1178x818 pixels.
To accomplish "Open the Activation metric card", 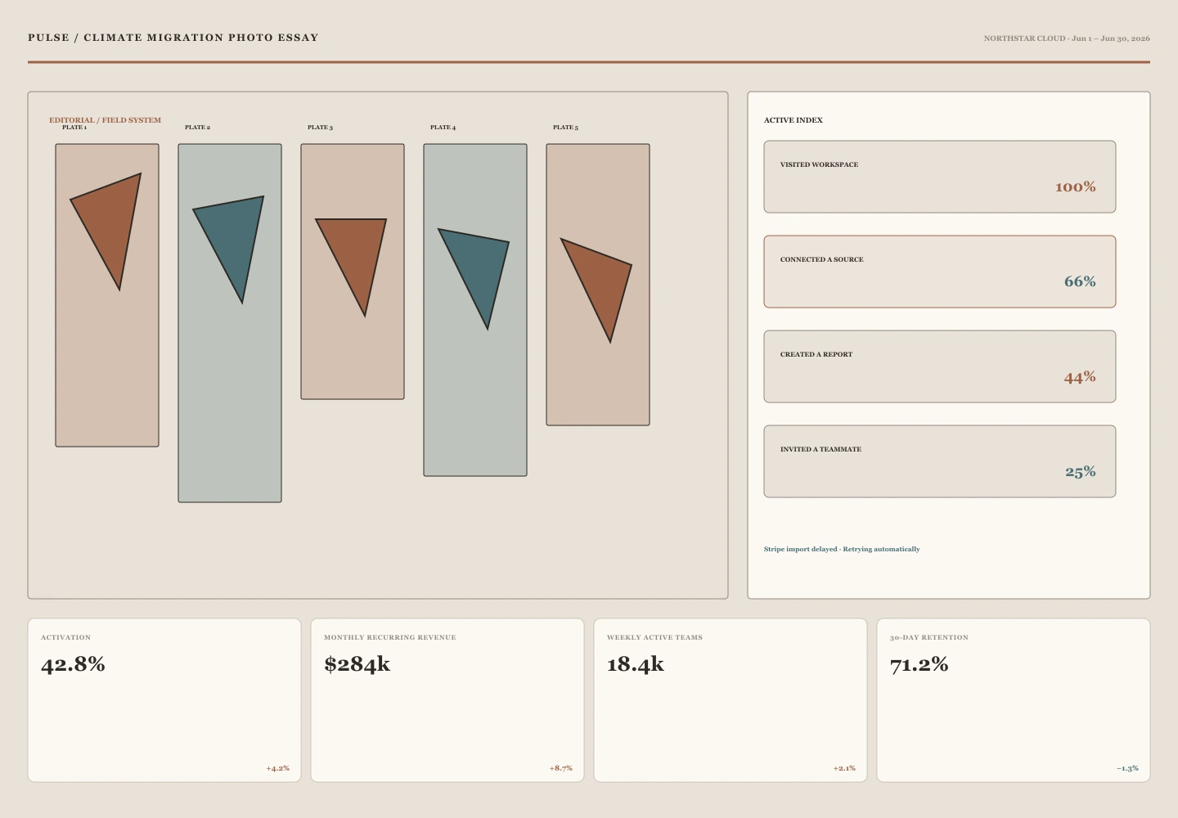I will coord(164,700).
